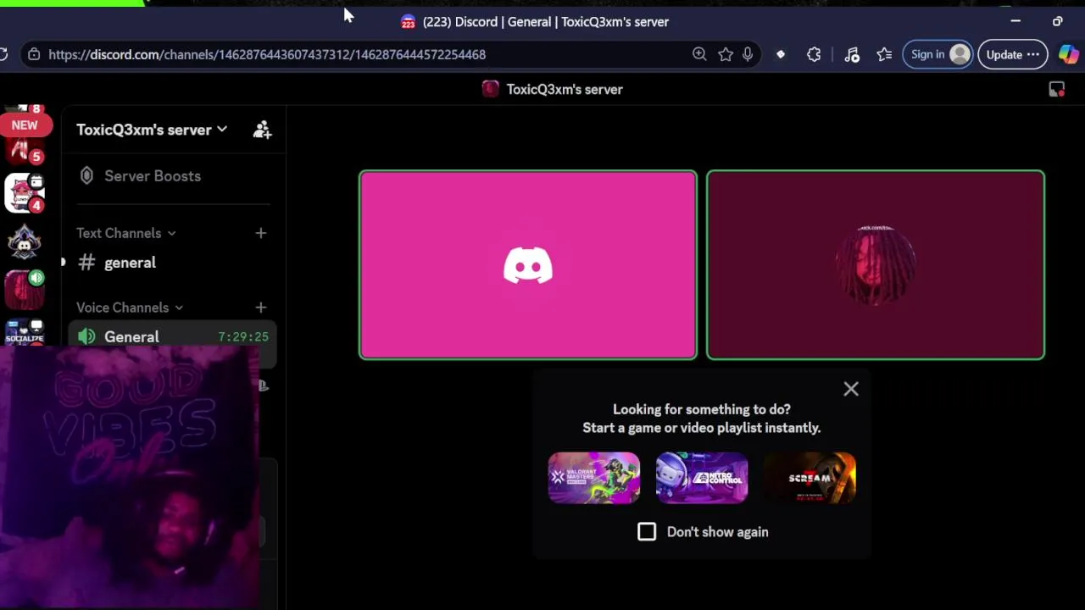Open the pink-haired server icon with badge 4
Screen dimensions: 1085x610
(x=25, y=193)
